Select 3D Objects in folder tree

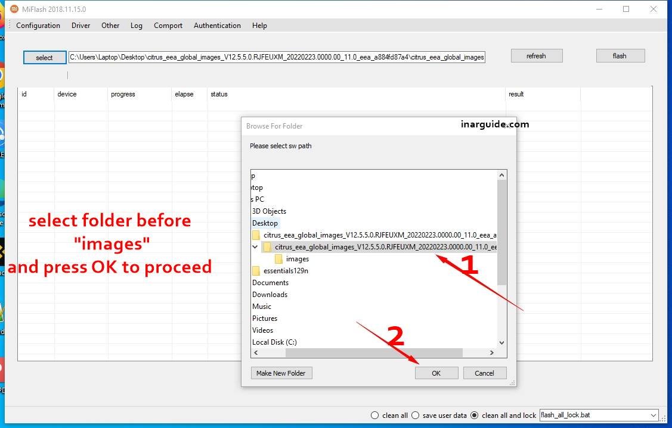coord(269,211)
